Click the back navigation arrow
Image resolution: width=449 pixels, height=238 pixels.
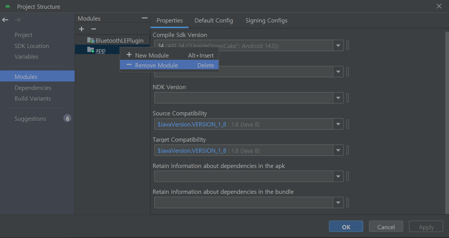tap(5, 20)
